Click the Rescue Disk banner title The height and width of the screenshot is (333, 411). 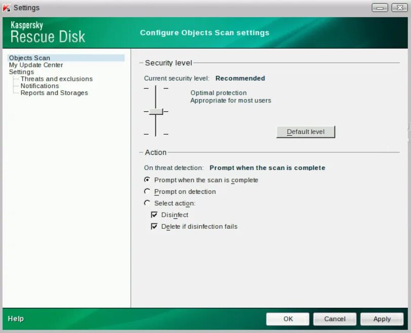(48, 36)
